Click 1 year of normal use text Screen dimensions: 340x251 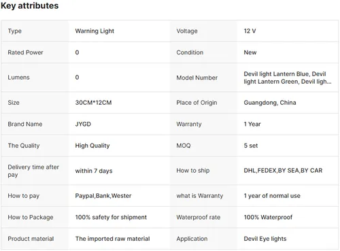point(272,196)
